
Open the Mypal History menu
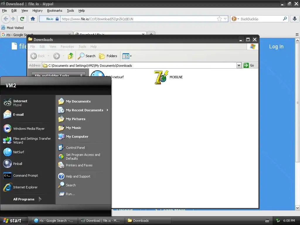tap(37, 11)
